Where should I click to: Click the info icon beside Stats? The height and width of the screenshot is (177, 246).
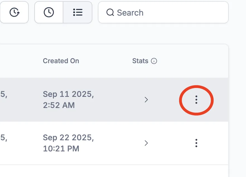coord(154,61)
